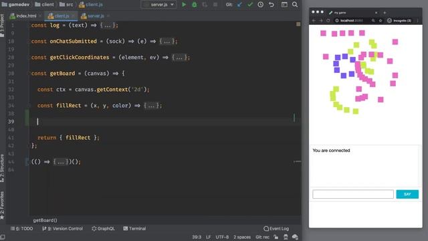Viewport: 428px width, 241px height.
Task: Click browser back arrow in my game window
Action: [x=314, y=21]
